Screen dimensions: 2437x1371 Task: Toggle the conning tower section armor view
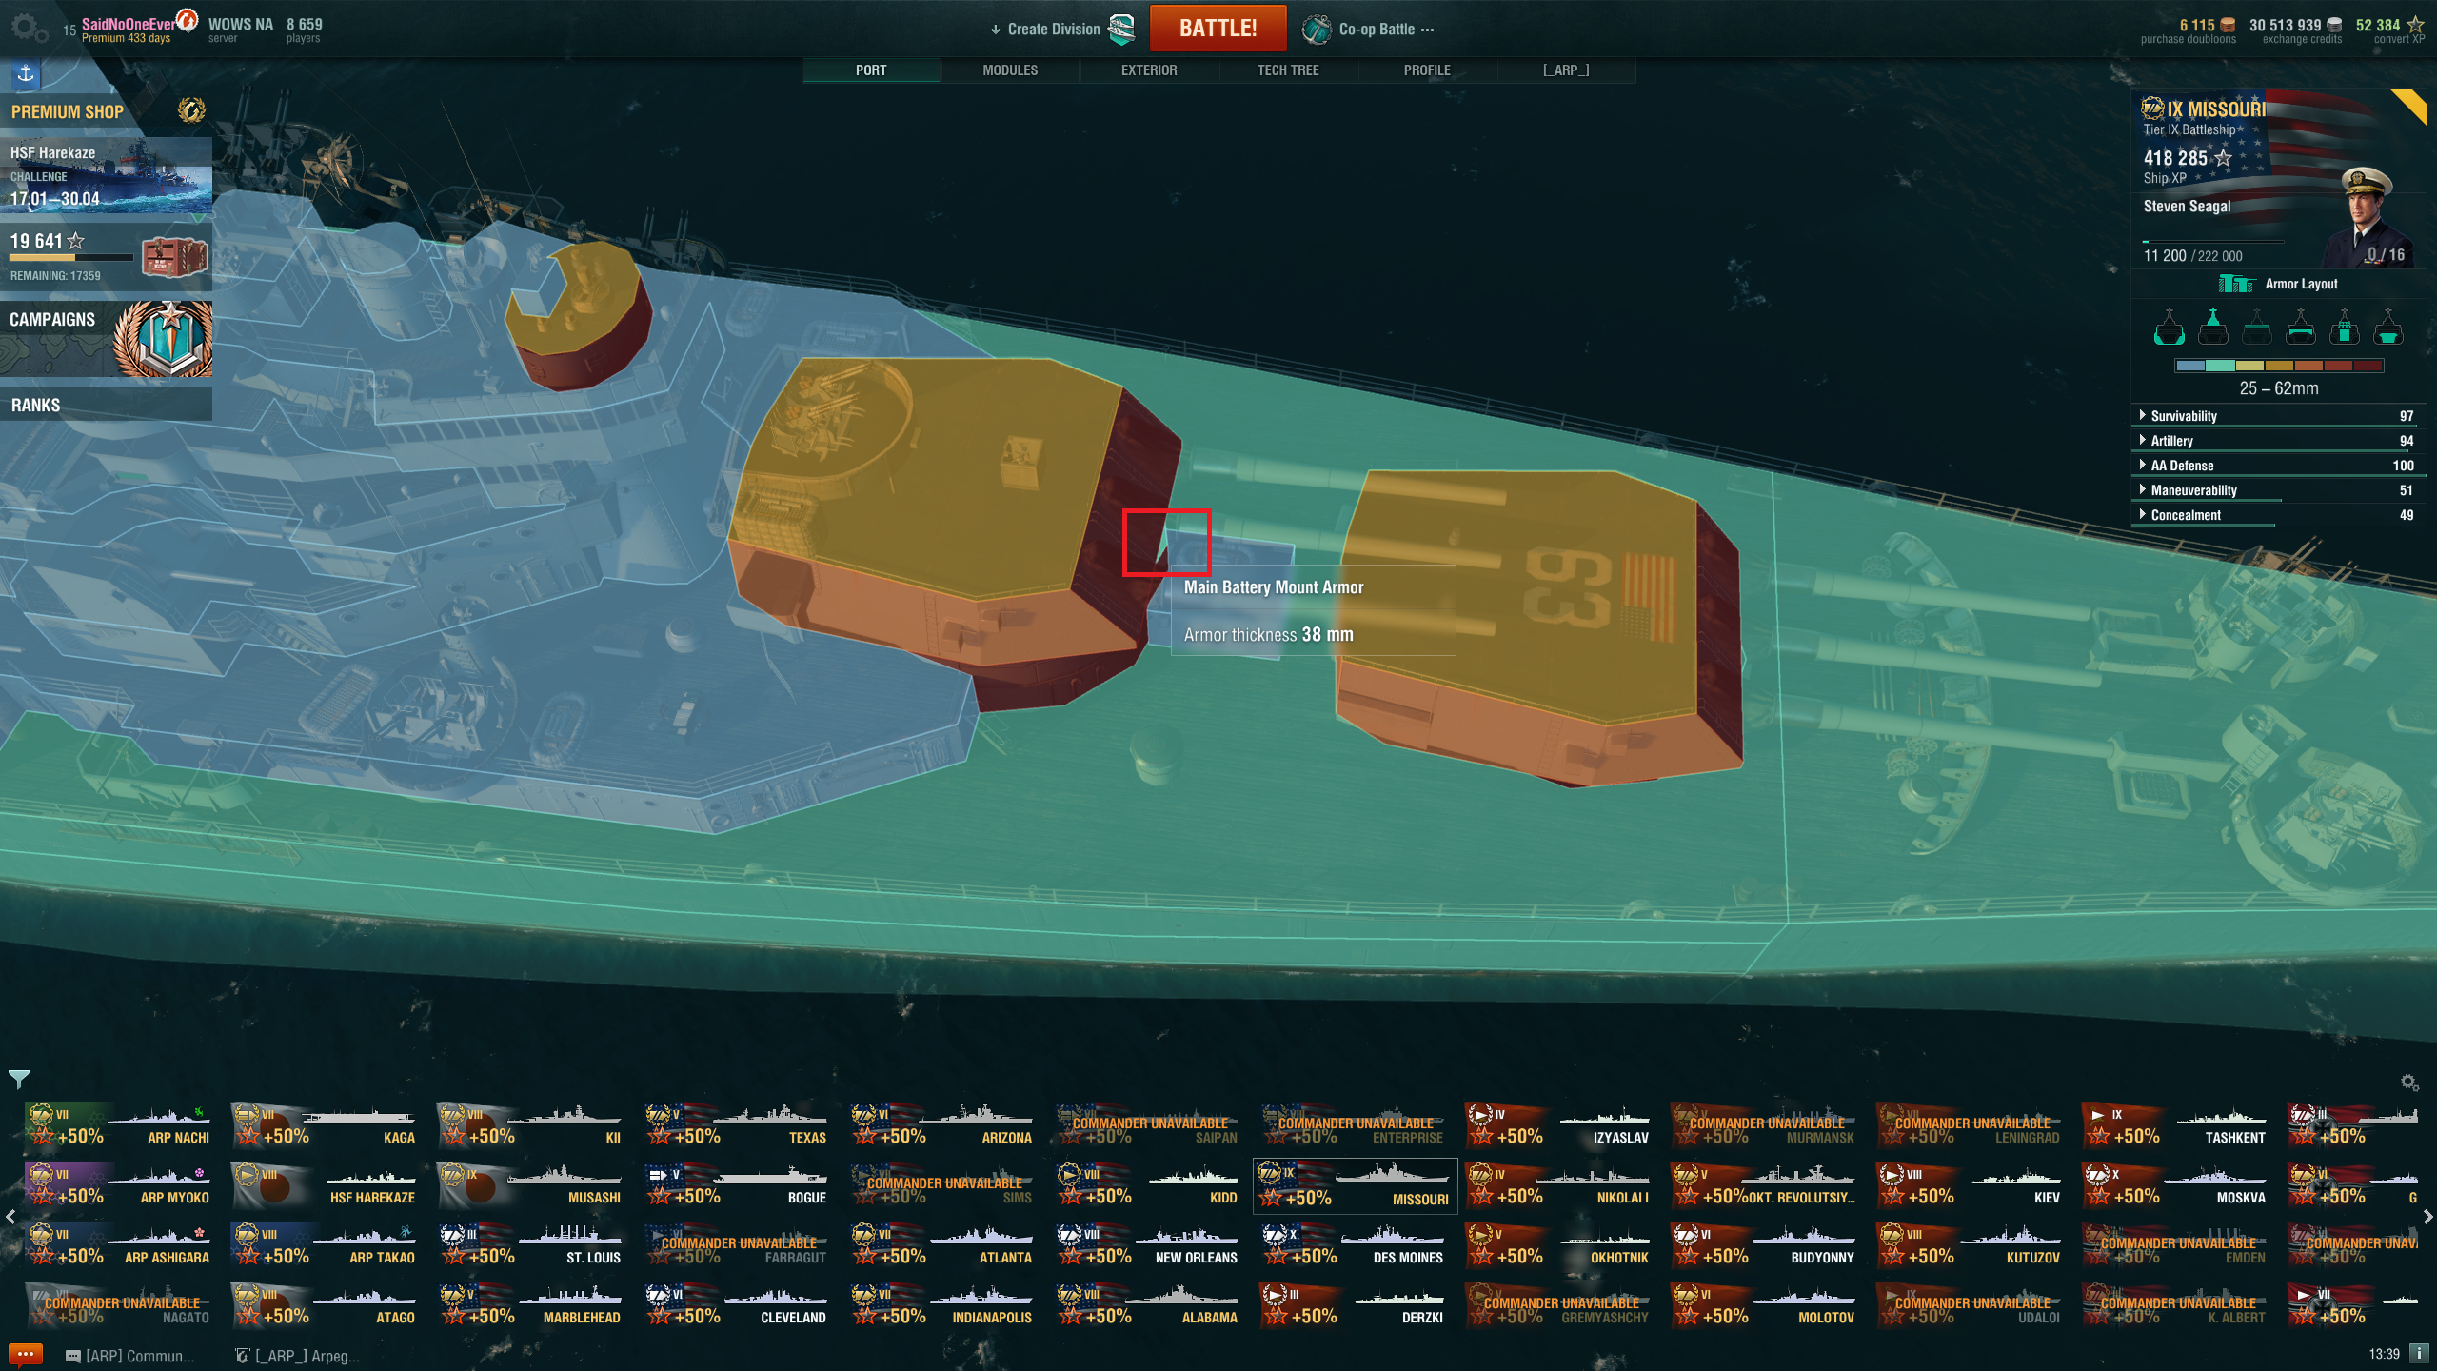2345,328
